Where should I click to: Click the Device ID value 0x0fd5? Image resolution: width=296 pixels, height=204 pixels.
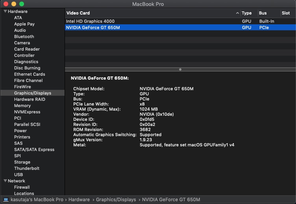pyautogui.click(x=147, y=119)
